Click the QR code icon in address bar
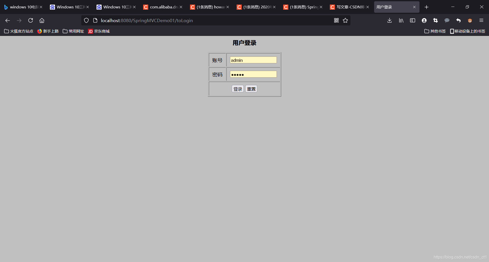 click(336, 20)
